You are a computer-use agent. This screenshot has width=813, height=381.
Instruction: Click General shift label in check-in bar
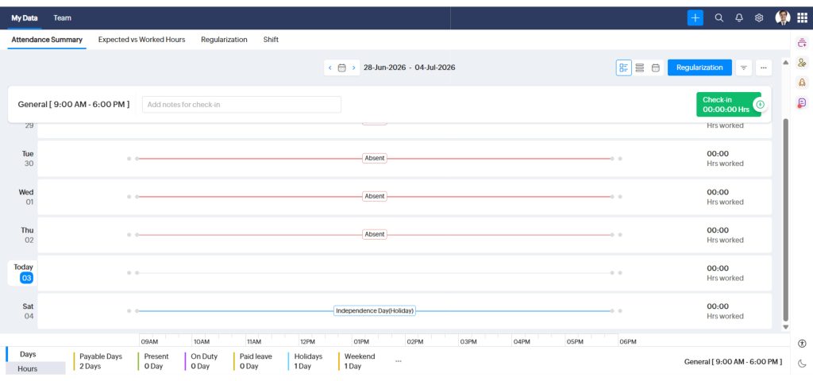pyautogui.click(x=74, y=104)
